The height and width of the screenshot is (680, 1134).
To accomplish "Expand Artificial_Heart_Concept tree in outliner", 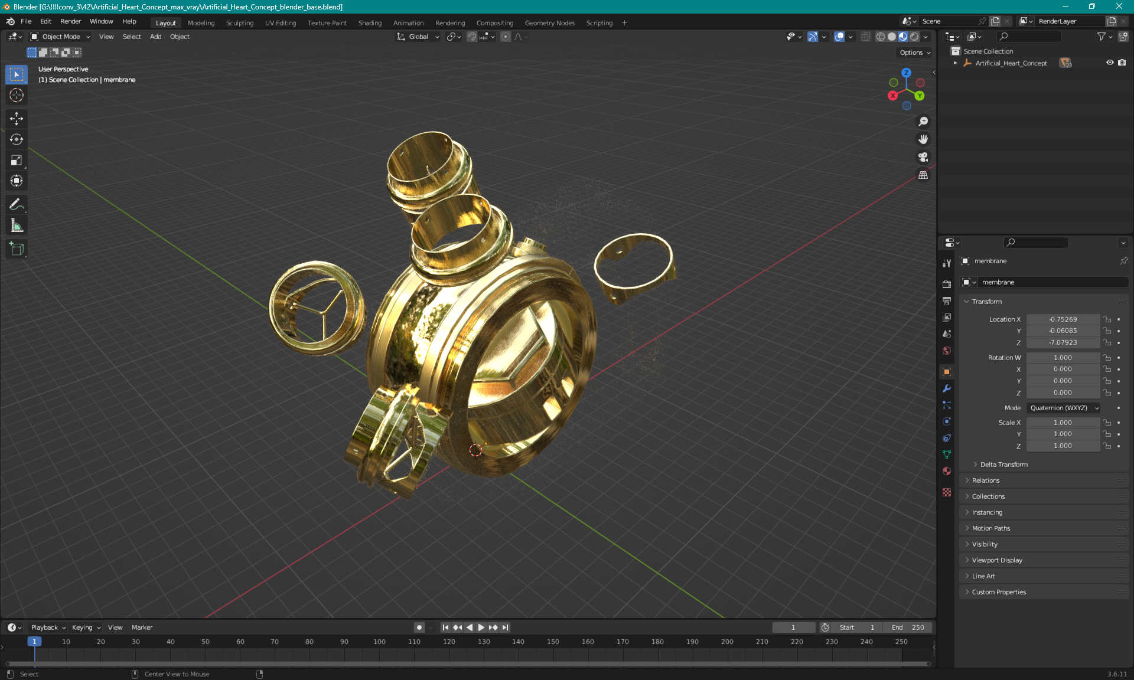I will pos(955,63).
